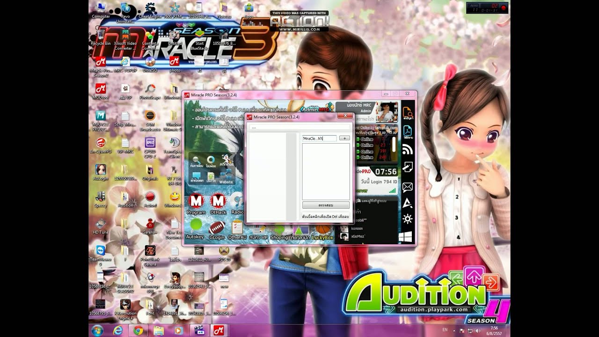The width and height of the screenshot is (599, 337).
Task: Open Action! red record desktop shortcut
Action: point(150,199)
